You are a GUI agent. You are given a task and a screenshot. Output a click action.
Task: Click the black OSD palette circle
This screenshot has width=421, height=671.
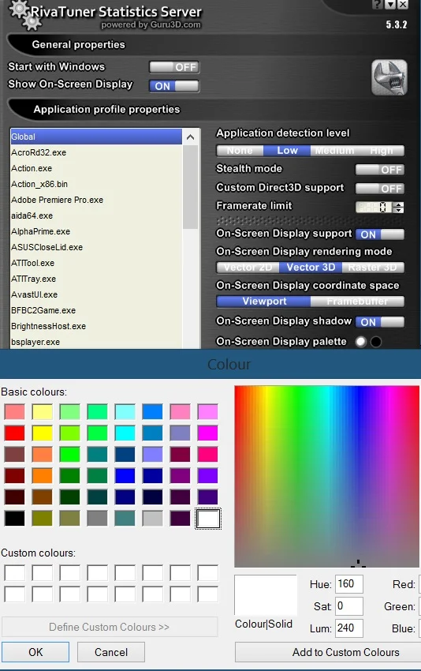(x=376, y=342)
